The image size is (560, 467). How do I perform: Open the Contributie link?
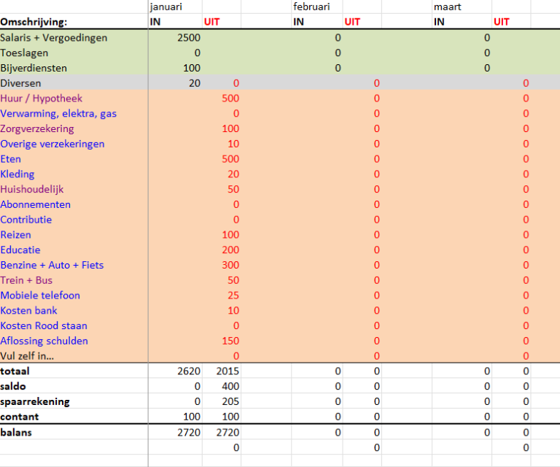click(26, 220)
